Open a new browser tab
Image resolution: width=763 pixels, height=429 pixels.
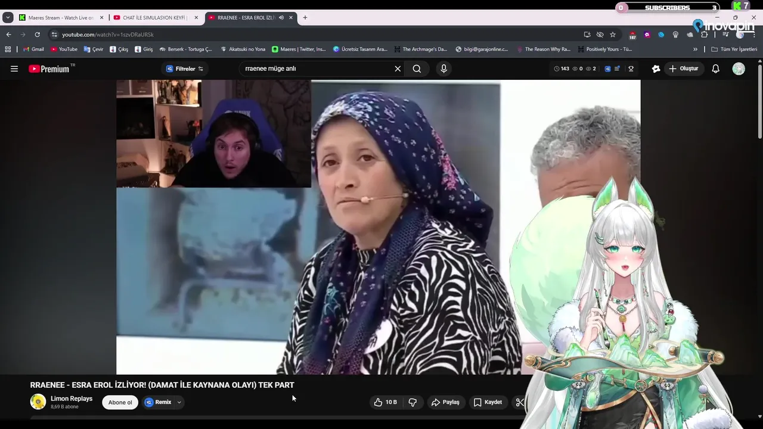pos(305,17)
